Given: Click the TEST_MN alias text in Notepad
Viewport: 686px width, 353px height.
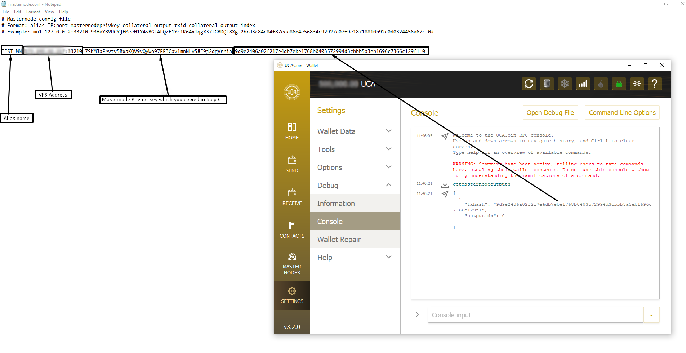Looking at the screenshot, I should (x=12, y=51).
